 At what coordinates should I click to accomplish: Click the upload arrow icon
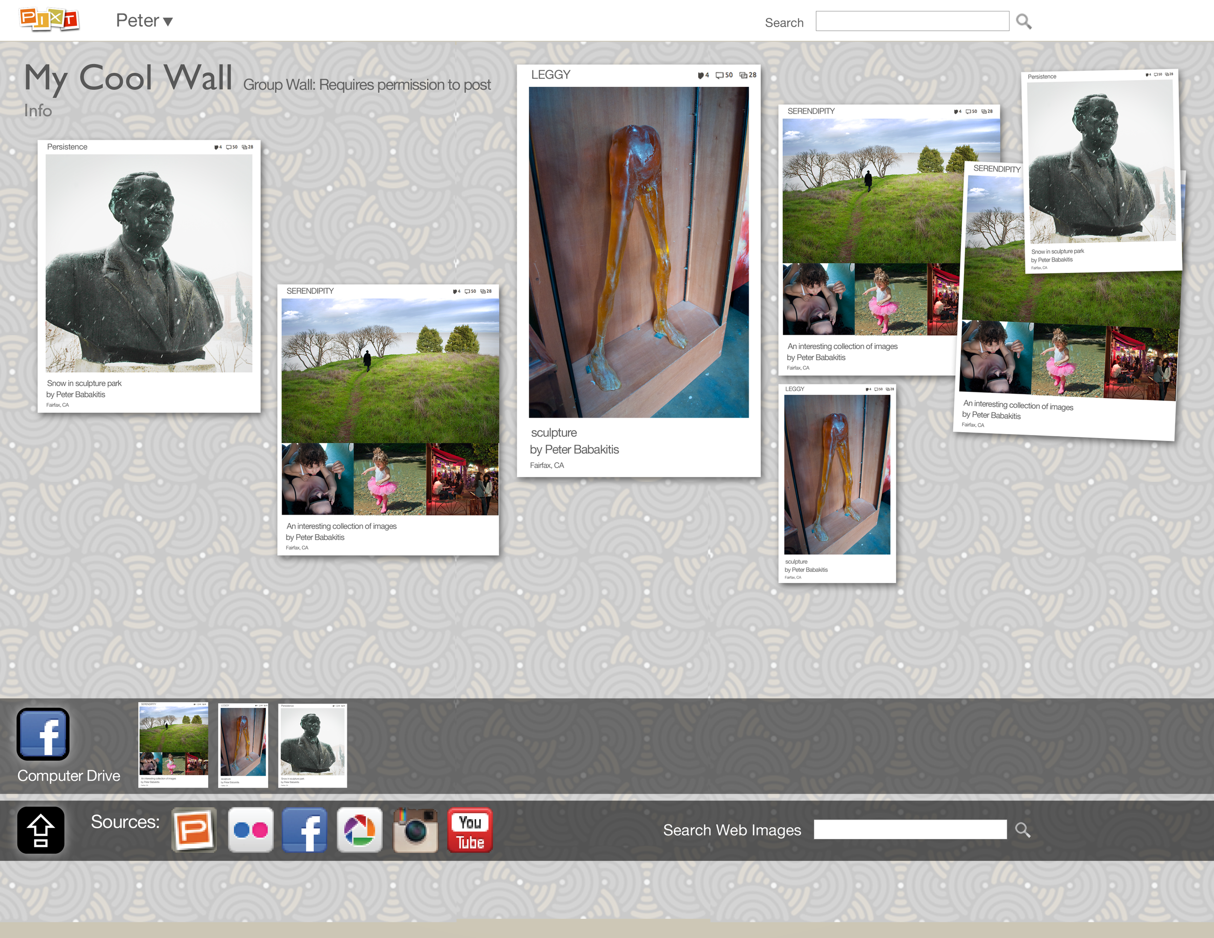pos(41,830)
